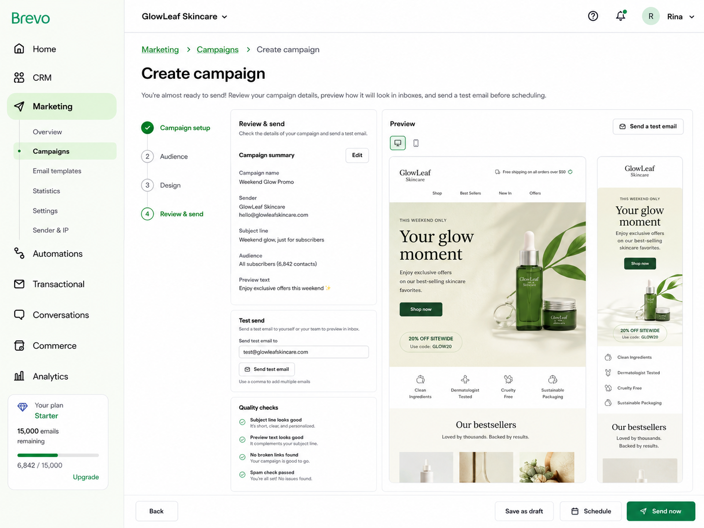Click the New In link in email preview
The image size is (704, 528).
(x=505, y=193)
